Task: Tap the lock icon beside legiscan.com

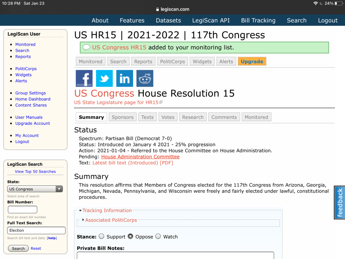Action: point(157,9)
